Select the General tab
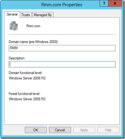Screen dimensions: 125x139 click(12, 14)
